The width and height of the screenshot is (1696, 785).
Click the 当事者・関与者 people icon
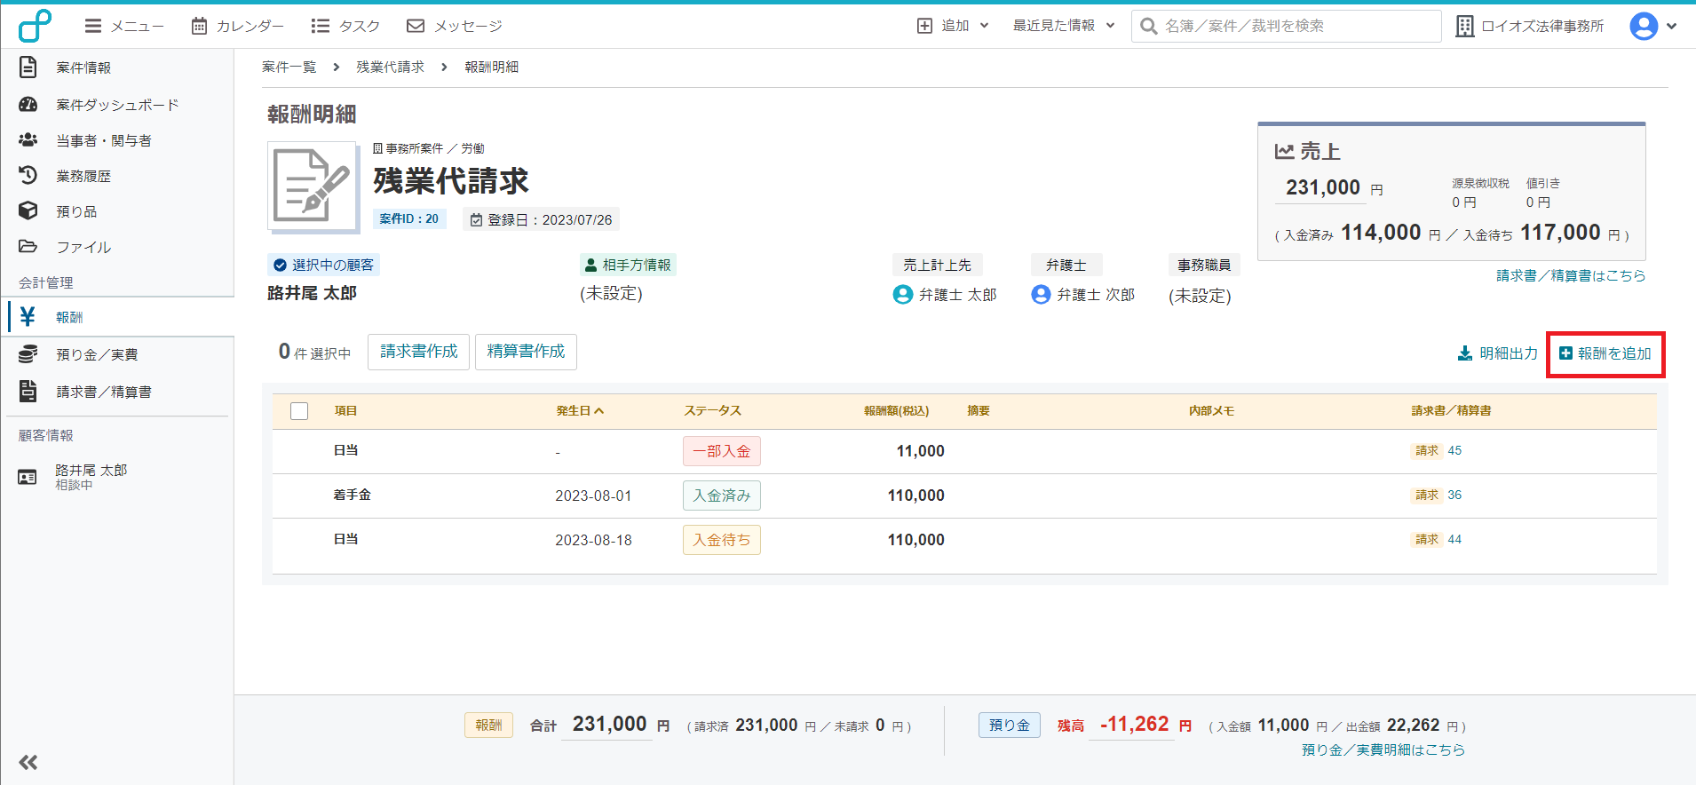pyautogui.click(x=28, y=139)
